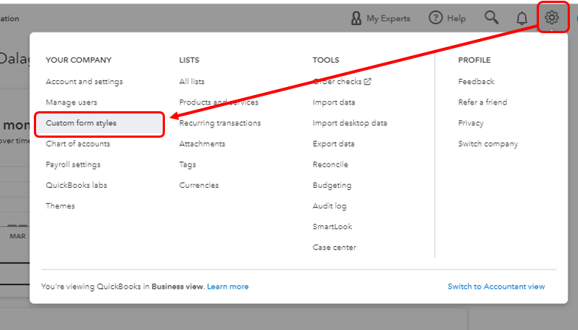The width and height of the screenshot is (578, 330).
Task: Open the Reconcile tool
Action: 330,164
